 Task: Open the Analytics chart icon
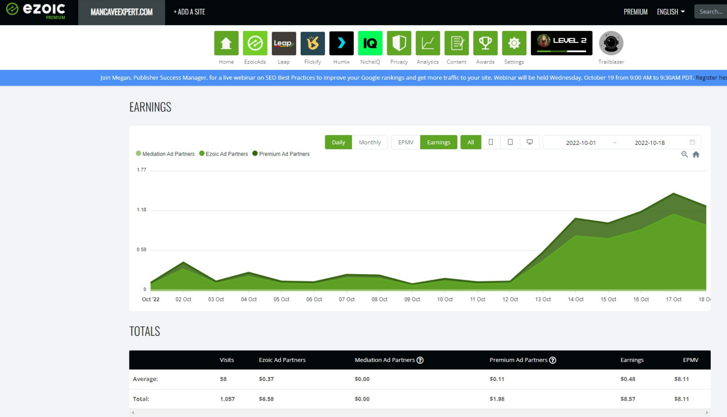(428, 43)
